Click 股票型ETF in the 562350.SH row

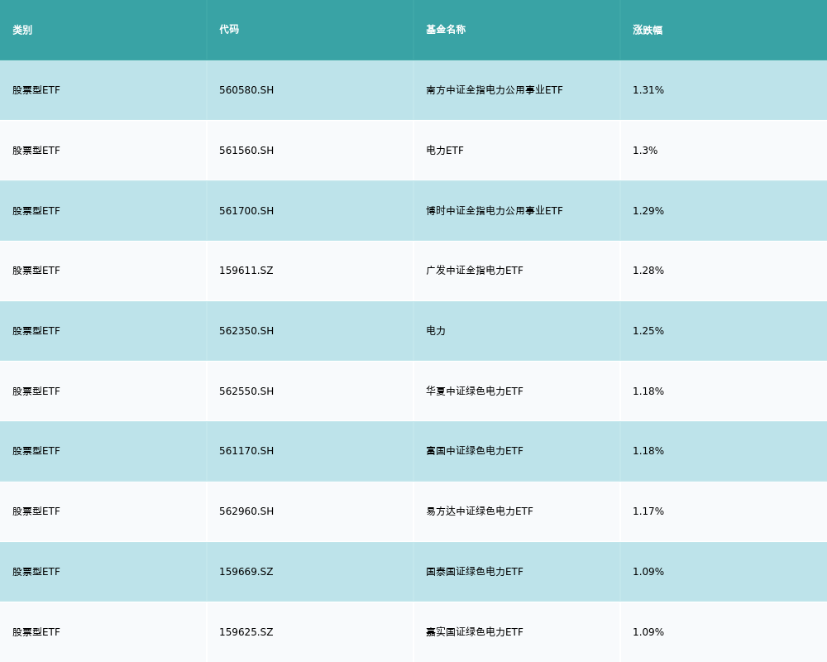36,331
